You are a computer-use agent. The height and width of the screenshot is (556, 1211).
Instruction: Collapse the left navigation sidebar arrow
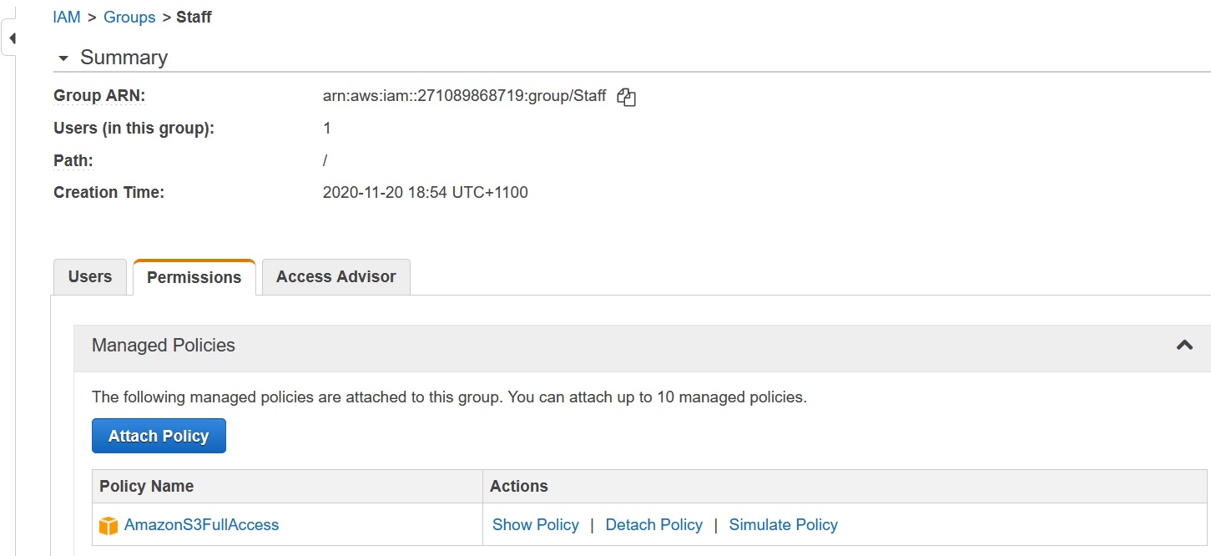12,38
